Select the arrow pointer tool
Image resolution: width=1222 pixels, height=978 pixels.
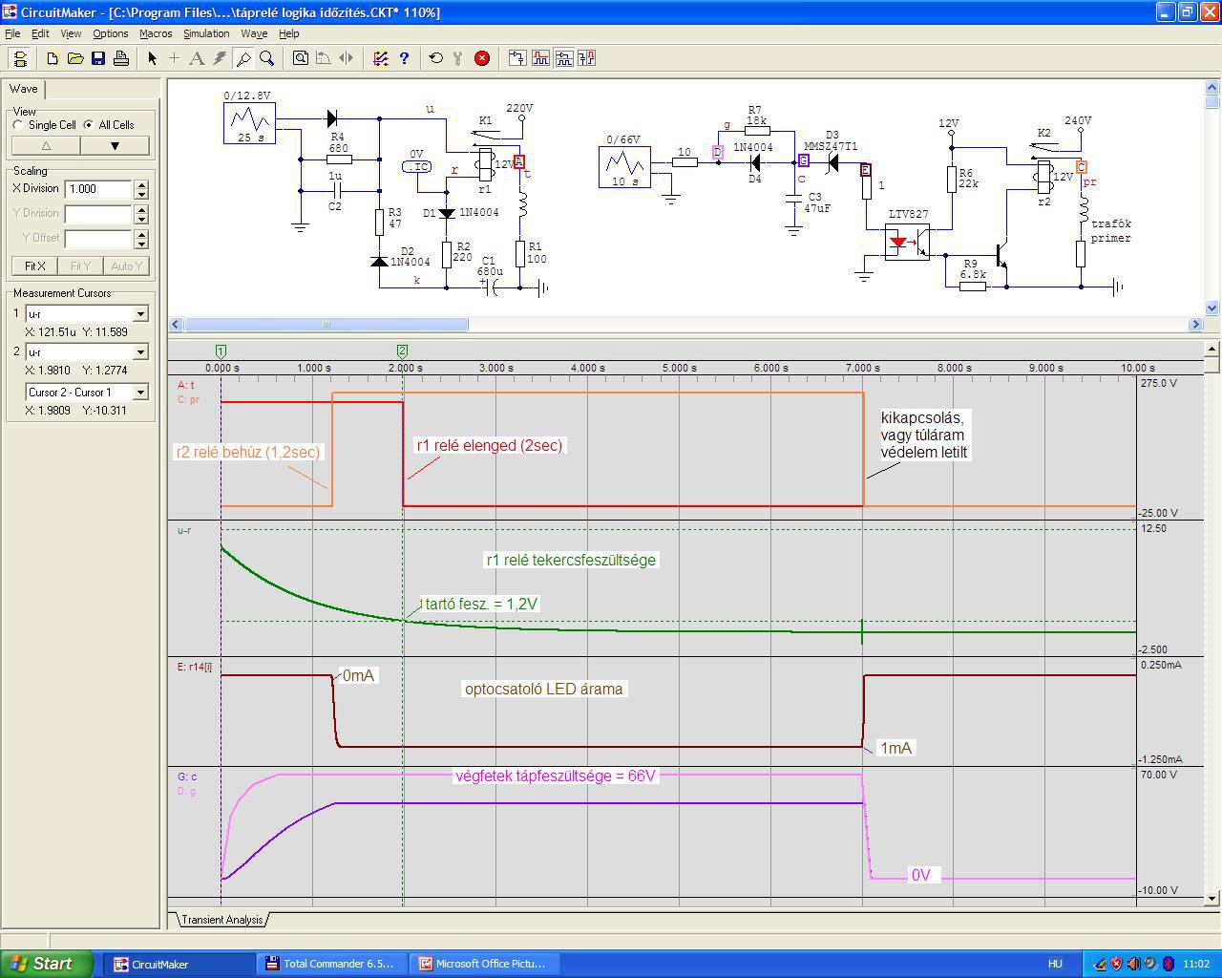[x=152, y=58]
